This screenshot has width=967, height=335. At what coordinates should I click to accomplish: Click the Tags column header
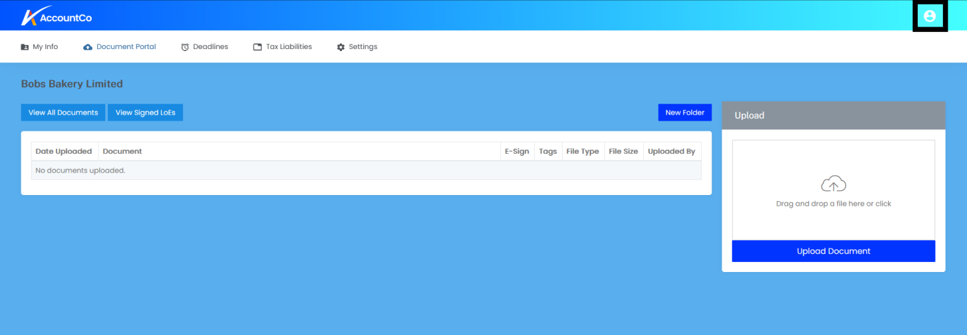(548, 151)
